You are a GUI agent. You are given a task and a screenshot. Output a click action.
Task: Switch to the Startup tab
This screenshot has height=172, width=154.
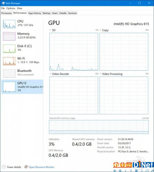pyautogui.click(x=46, y=13)
